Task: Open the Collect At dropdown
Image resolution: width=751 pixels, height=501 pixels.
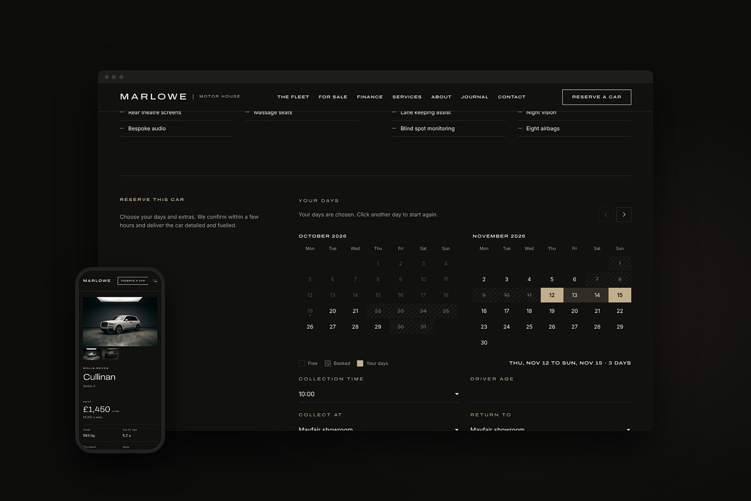Action: [379, 427]
